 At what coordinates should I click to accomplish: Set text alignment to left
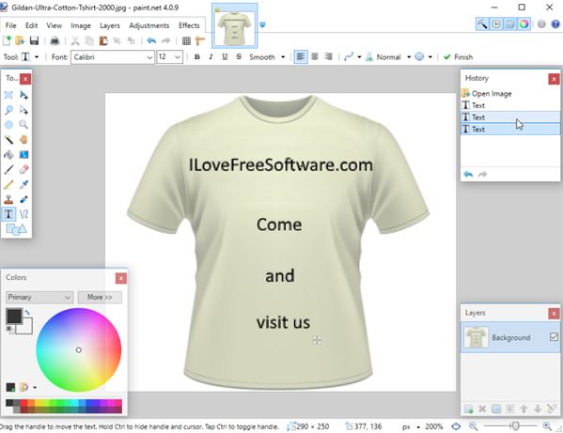click(301, 56)
